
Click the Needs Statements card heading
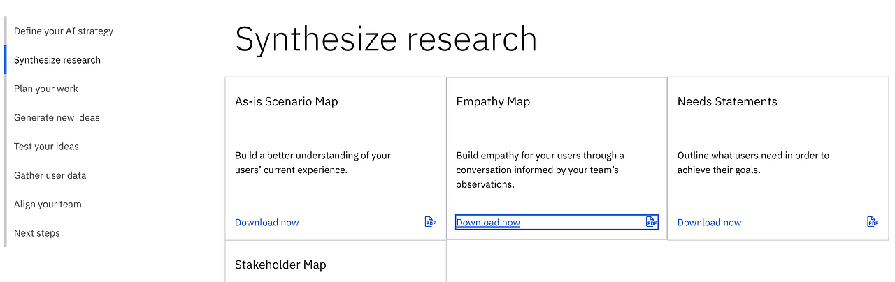pyautogui.click(x=727, y=101)
